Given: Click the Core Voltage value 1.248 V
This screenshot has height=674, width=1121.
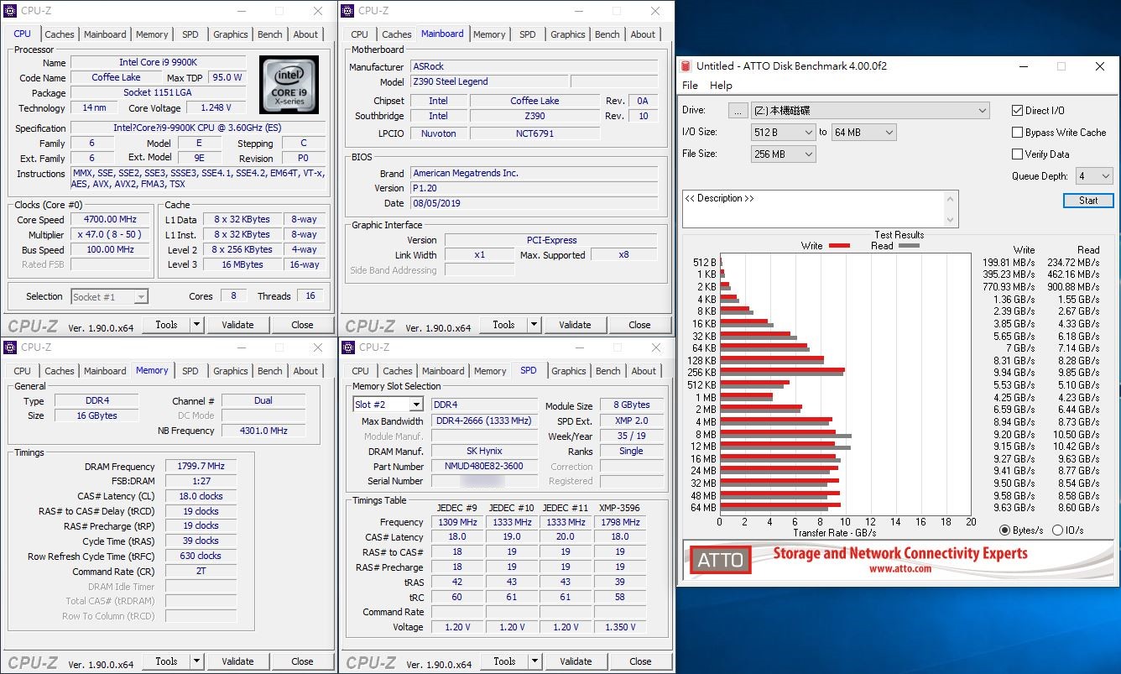Looking at the screenshot, I should click(x=216, y=108).
